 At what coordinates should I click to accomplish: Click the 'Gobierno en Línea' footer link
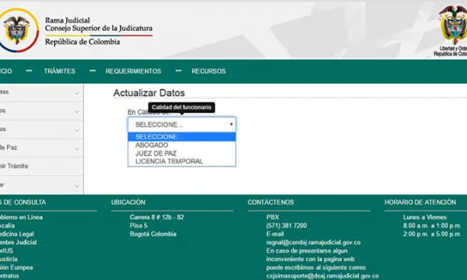(x=20, y=217)
